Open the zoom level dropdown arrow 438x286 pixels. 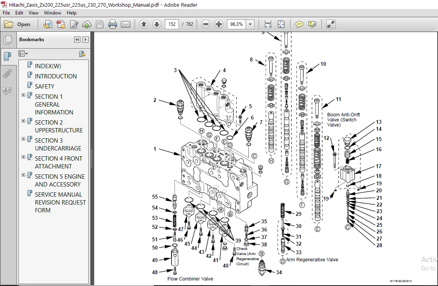click(250, 24)
